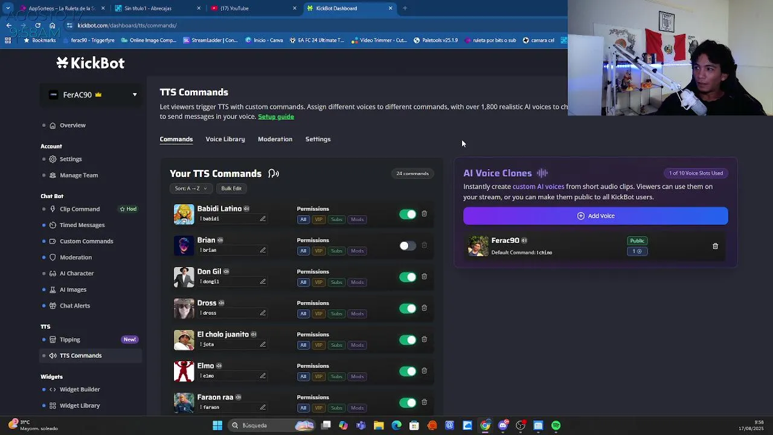This screenshot has height=435, width=773.
Task: Switch off the Faraon raa command toggle
Action: 408,403
